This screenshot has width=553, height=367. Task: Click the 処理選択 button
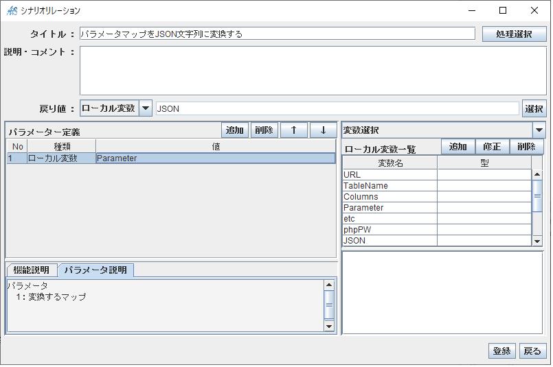[x=514, y=34]
